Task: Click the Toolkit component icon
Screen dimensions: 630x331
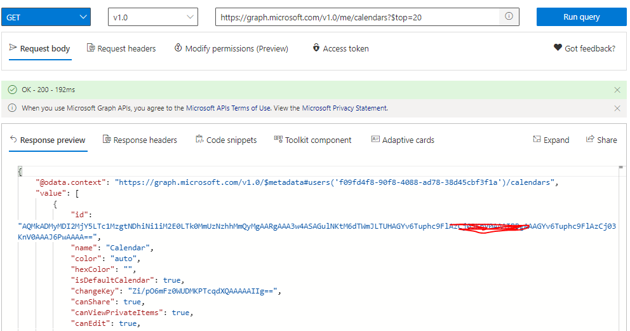Action: (x=278, y=138)
